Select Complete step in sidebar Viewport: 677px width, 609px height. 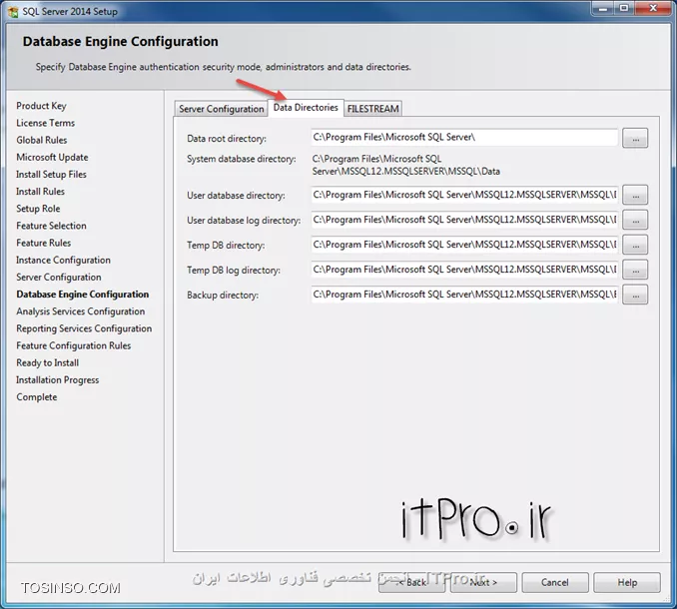[x=37, y=397]
